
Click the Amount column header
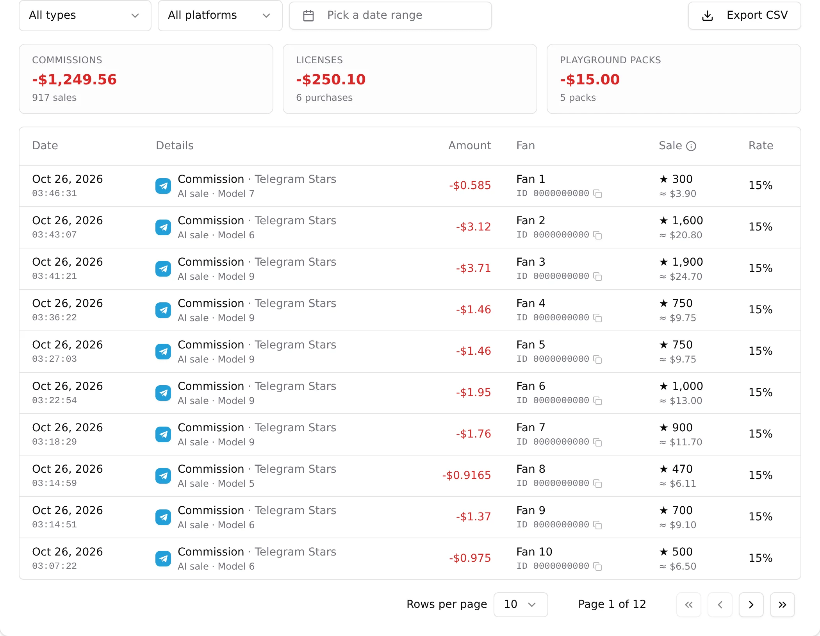(x=469, y=146)
